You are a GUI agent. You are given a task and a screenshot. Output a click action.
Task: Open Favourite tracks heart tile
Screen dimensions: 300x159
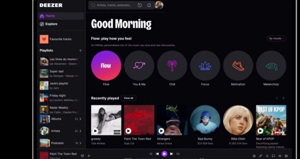point(44,39)
